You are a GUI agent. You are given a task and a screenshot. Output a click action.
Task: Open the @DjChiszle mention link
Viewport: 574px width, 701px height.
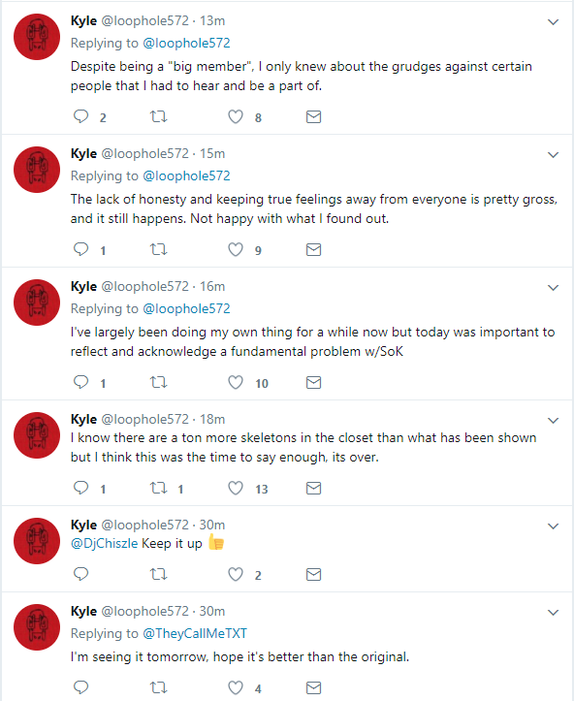pos(104,543)
